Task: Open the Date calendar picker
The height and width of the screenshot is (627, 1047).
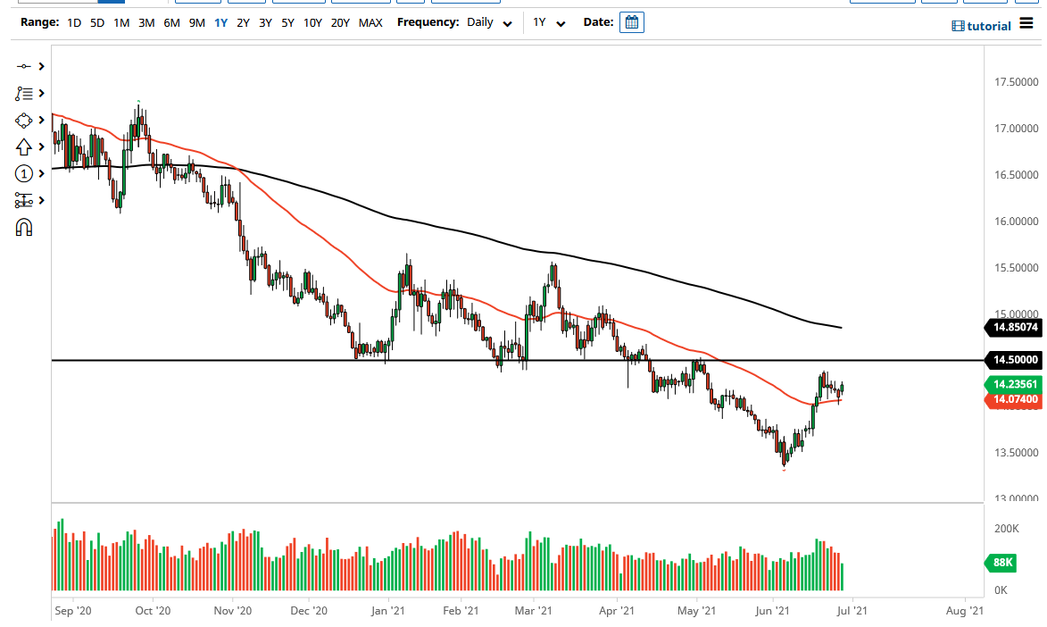Action: point(631,21)
